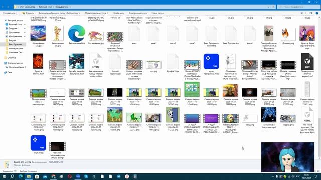The width and height of the screenshot is (321, 180).
Task: Click the 'Поиск: Вика Драгони' search field
Action: point(298,7)
